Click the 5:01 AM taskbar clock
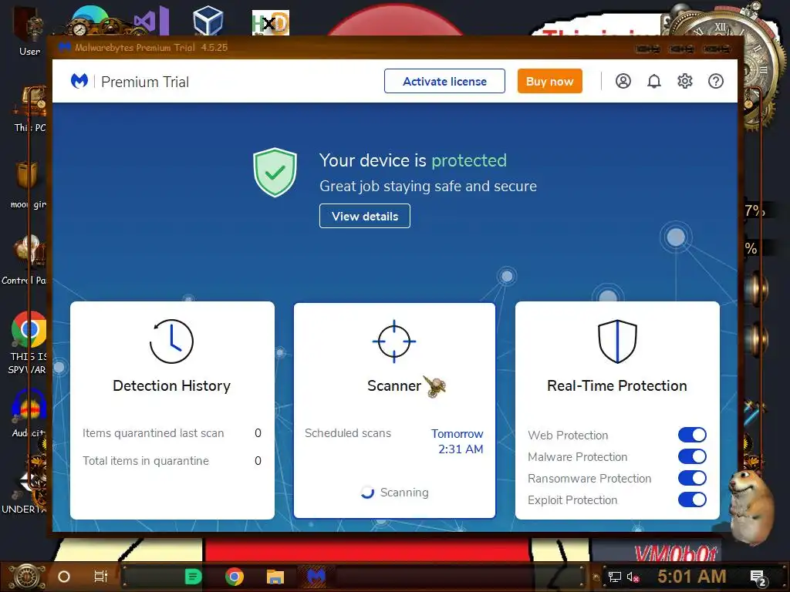 (x=692, y=577)
